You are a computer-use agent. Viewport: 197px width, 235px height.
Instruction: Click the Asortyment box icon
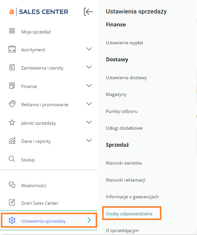12,49
